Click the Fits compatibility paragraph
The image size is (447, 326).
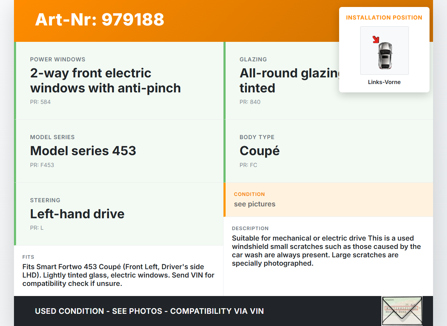coord(118,275)
